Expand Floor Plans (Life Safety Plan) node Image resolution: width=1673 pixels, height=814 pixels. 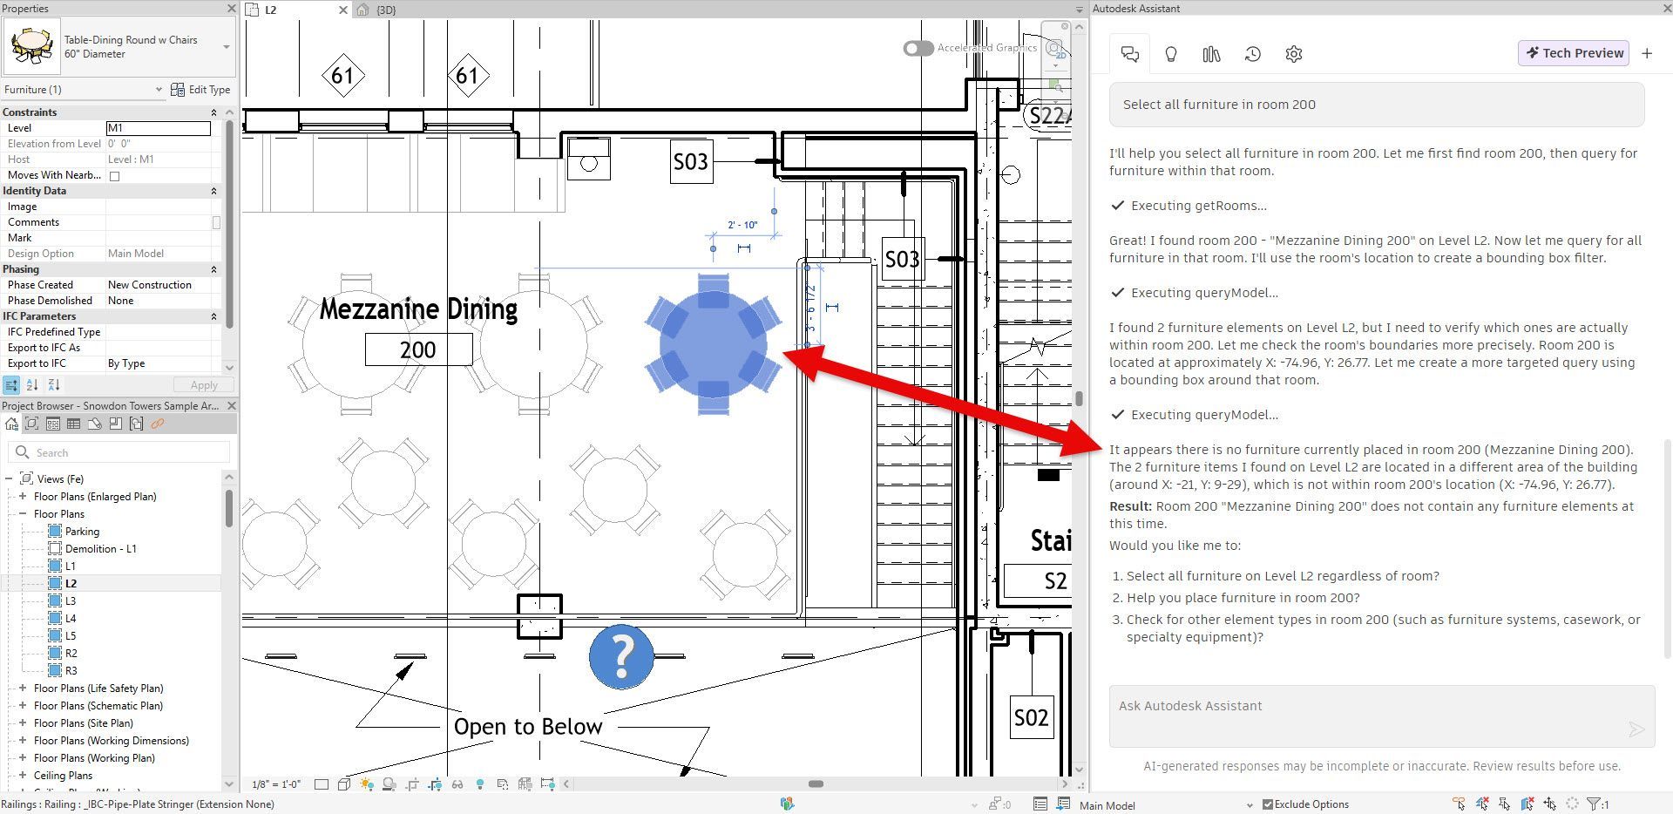click(23, 689)
